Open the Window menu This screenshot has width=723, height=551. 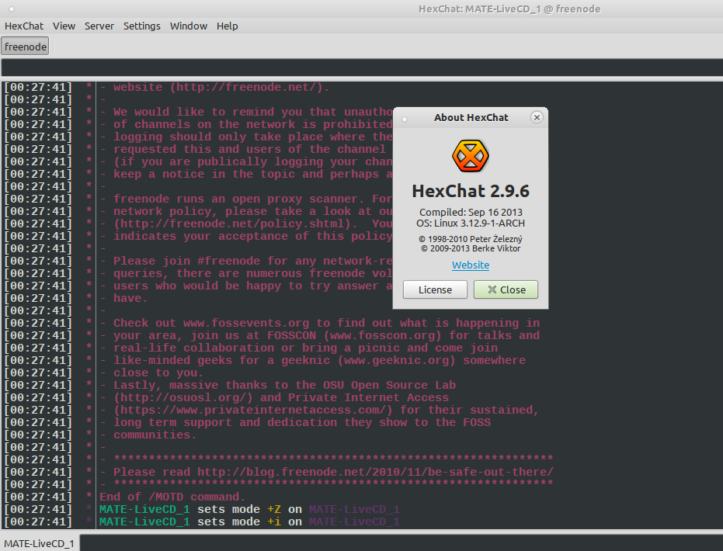[x=189, y=26]
